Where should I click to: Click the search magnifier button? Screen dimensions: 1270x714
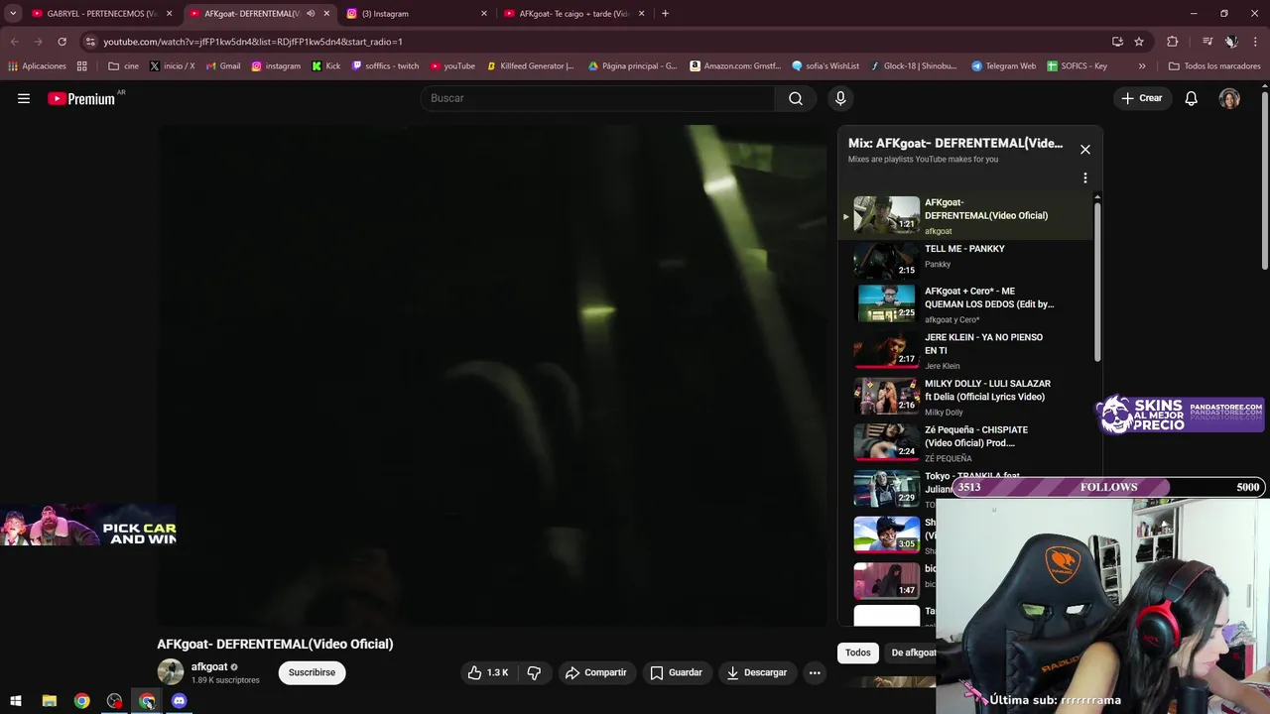[796, 98]
